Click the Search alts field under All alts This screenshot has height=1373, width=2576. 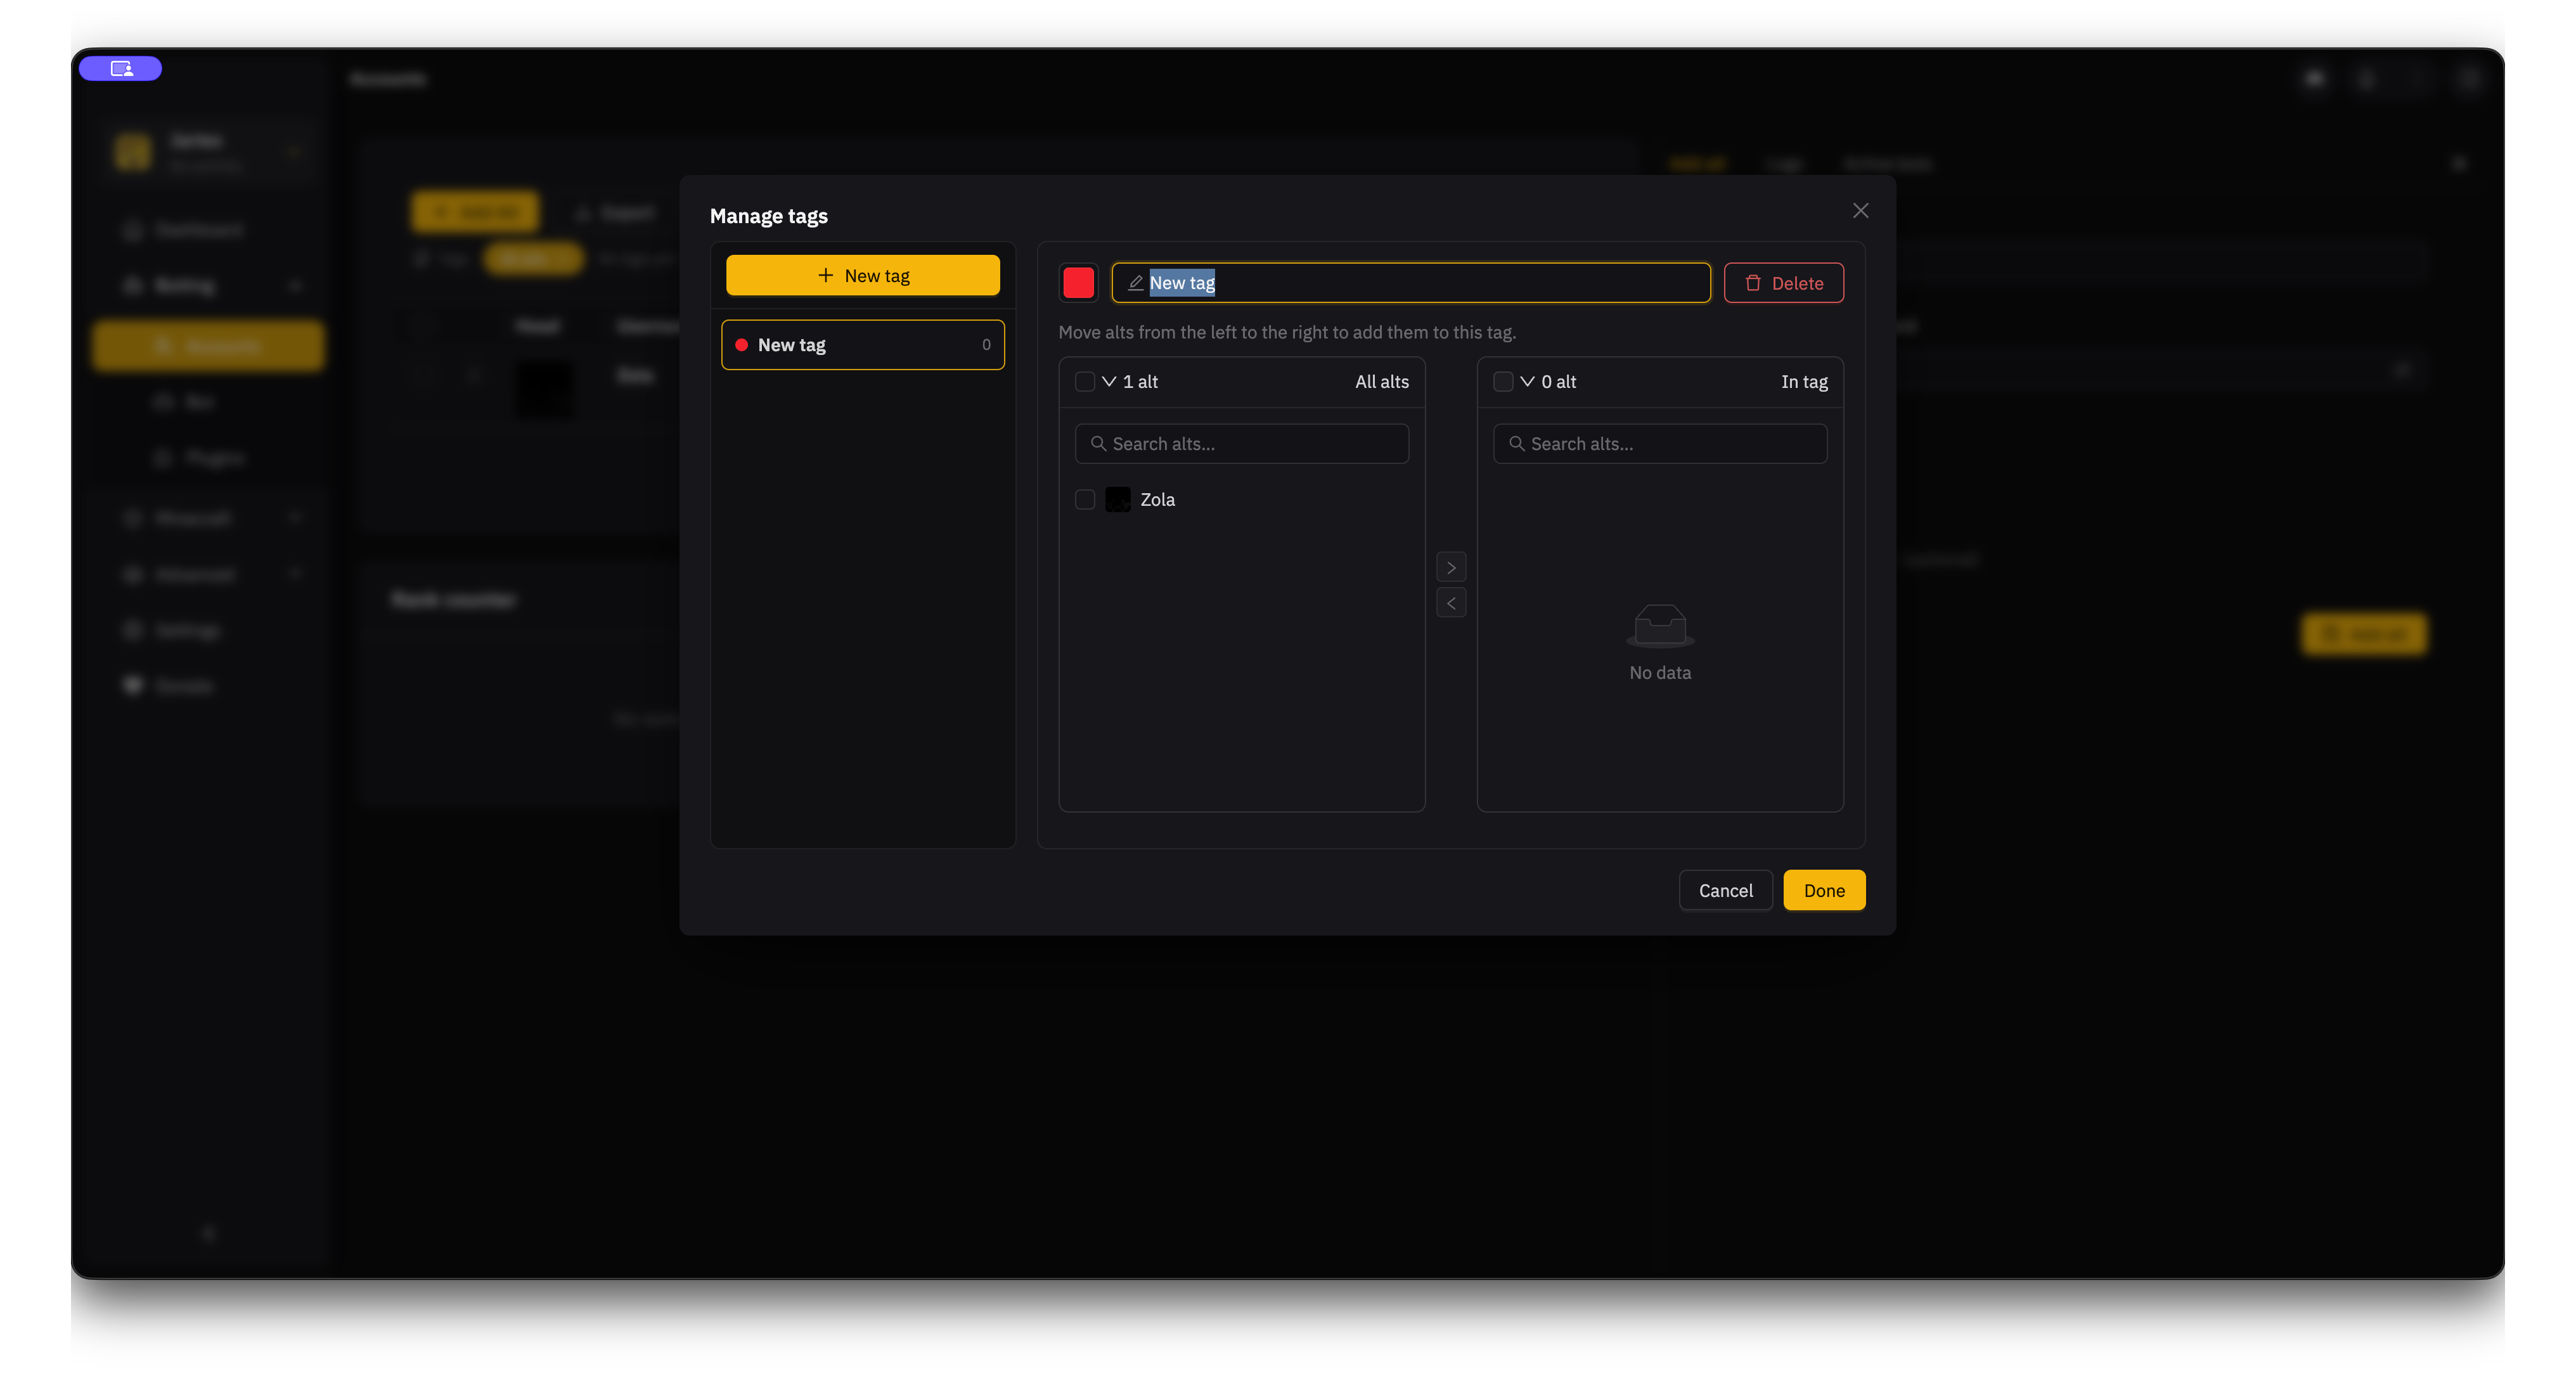click(1241, 444)
